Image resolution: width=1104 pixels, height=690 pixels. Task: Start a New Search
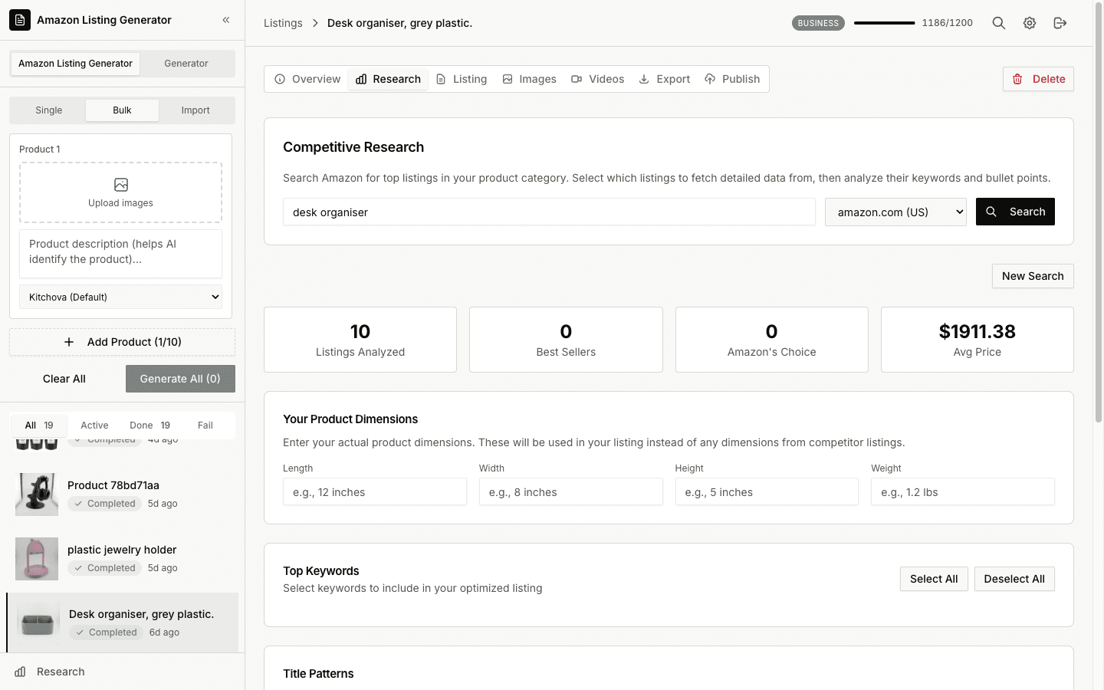coord(1033,276)
